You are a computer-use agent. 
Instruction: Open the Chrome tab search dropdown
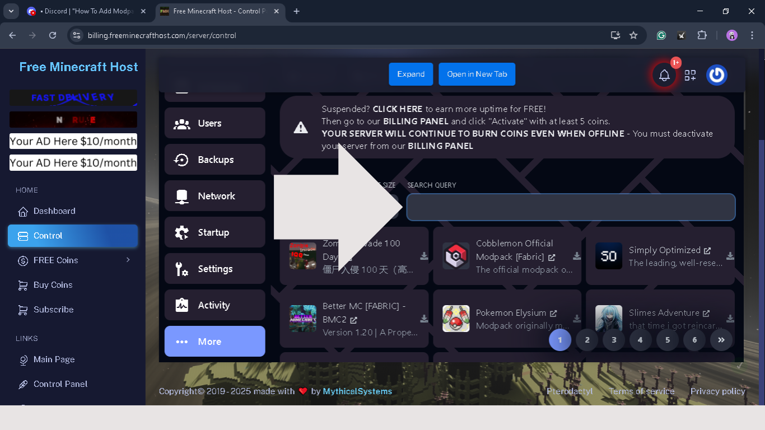click(11, 11)
